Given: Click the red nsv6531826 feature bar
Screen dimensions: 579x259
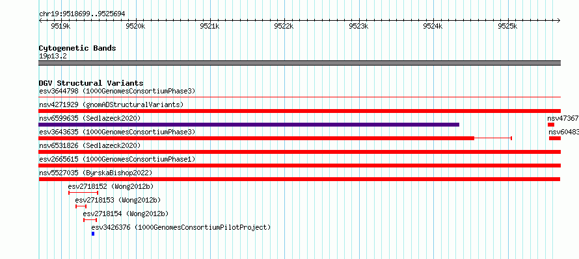Looking at the screenshot, I should (299, 152).
